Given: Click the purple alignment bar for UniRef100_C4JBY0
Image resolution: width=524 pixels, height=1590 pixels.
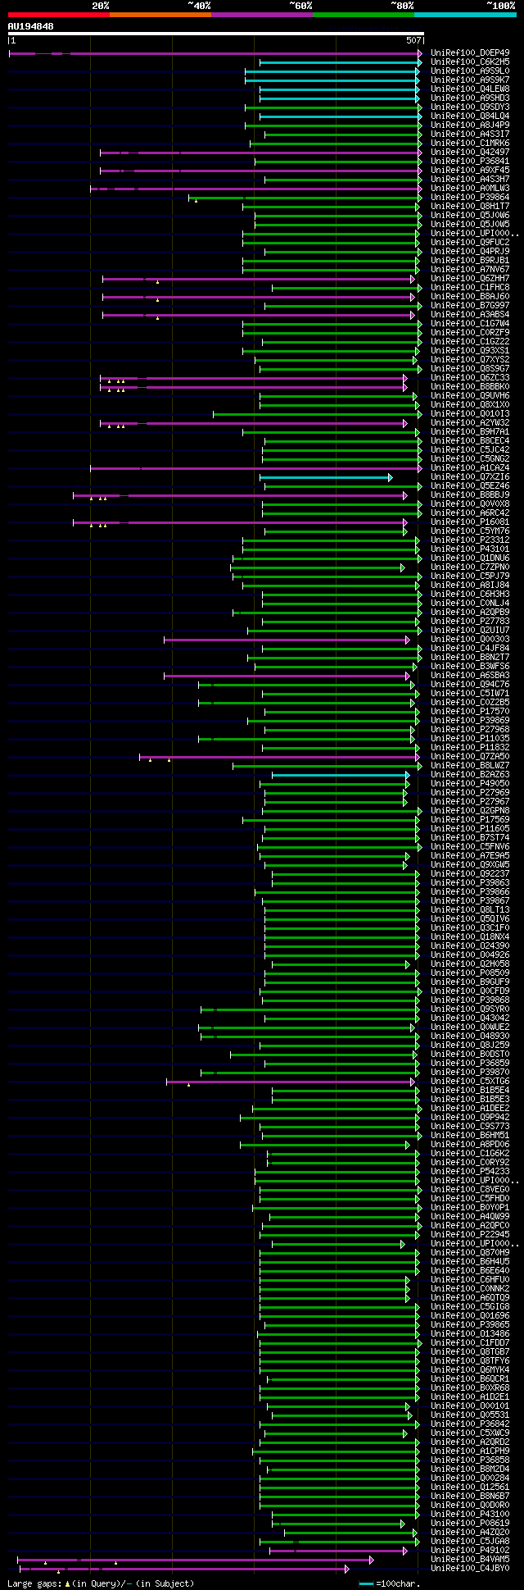Looking at the screenshot, I should pyautogui.click(x=184, y=1569).
